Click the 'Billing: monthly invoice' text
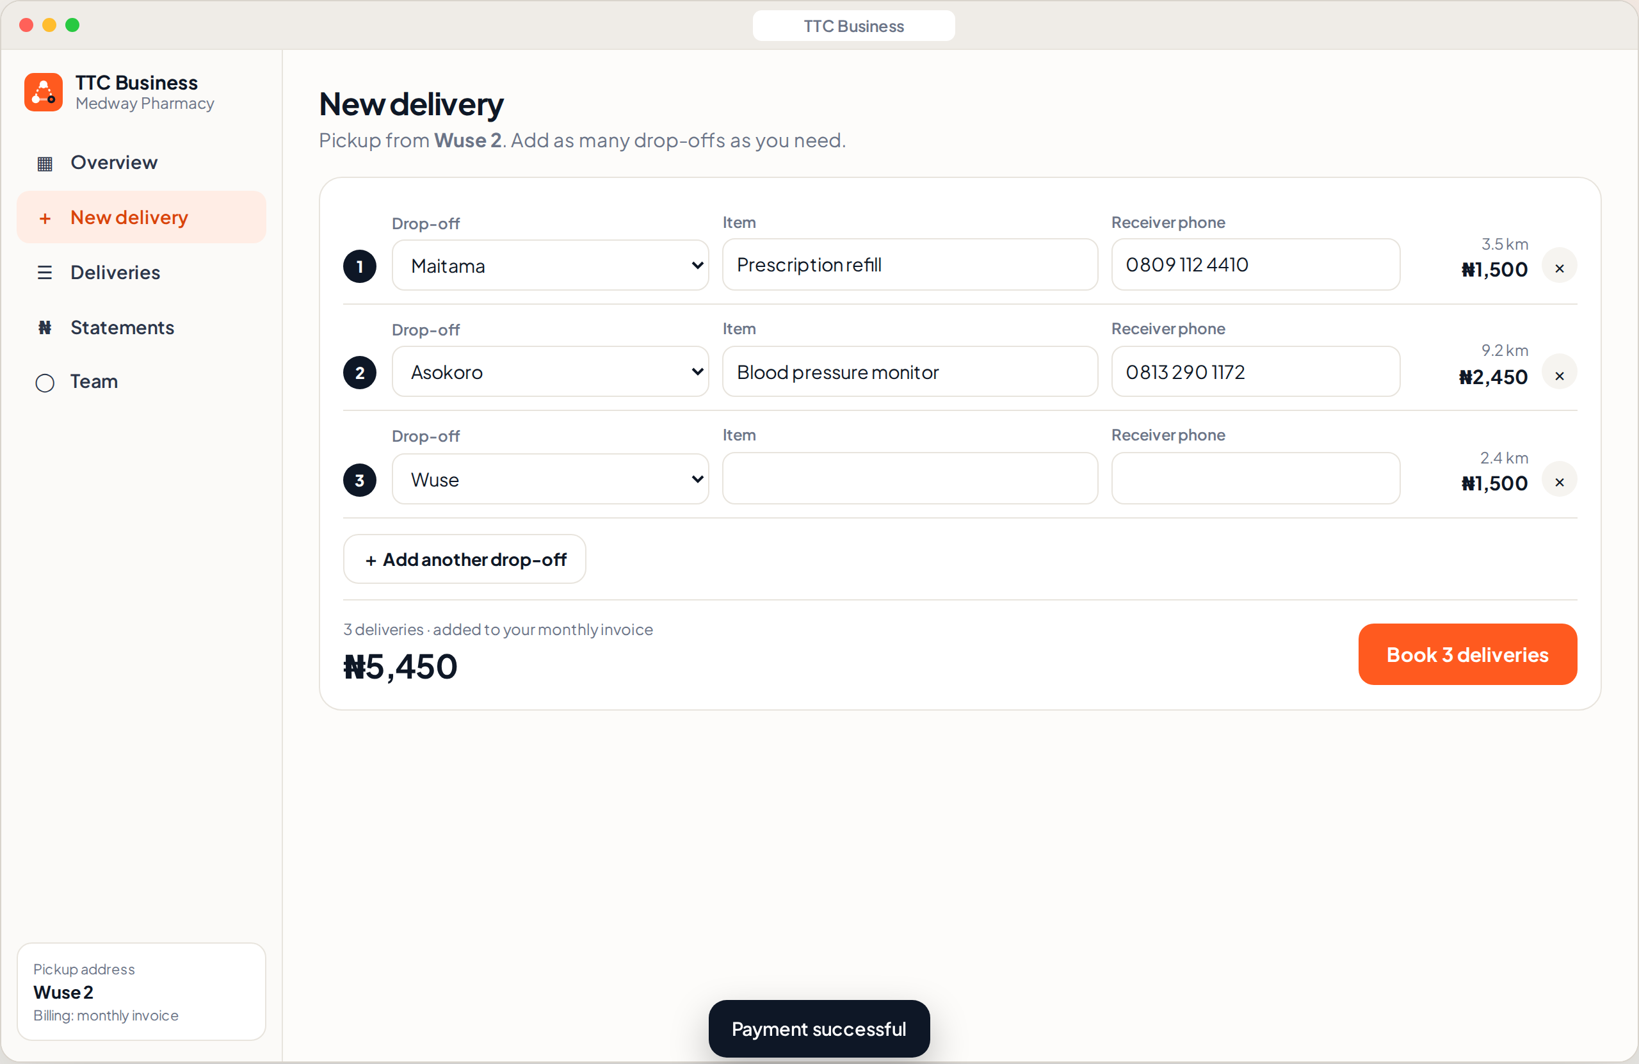The image size is (1639, 1064). tap(106, 1016)
